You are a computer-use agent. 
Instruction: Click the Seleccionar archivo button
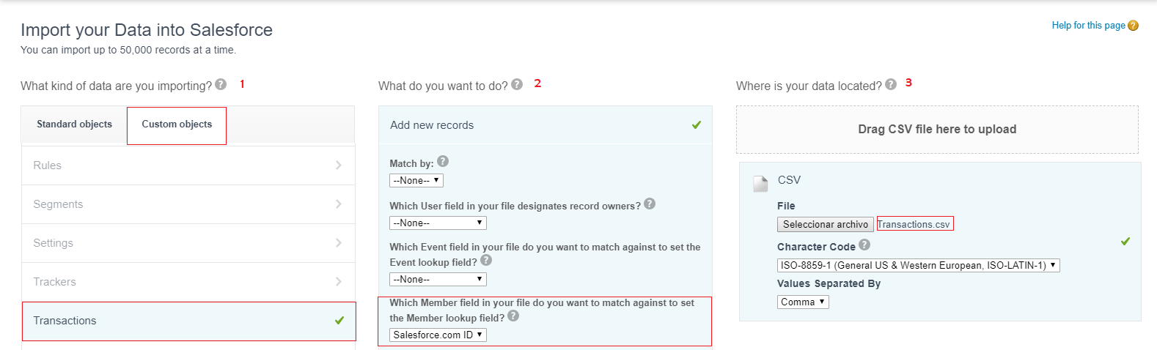coord(826,225)
